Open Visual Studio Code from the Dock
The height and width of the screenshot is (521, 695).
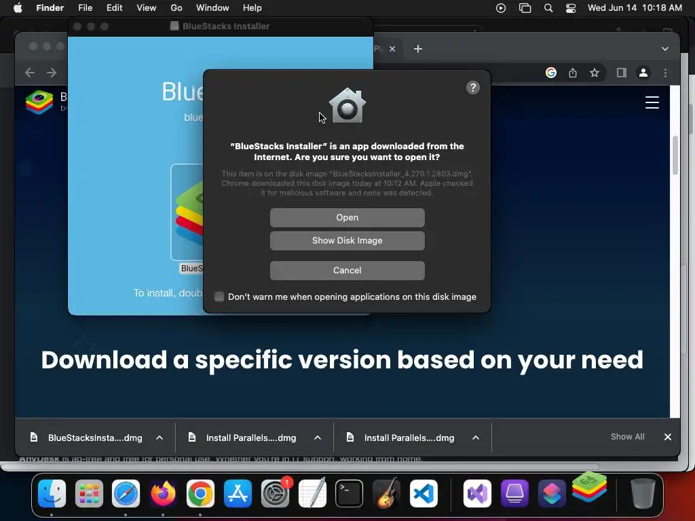click(424, 494)
